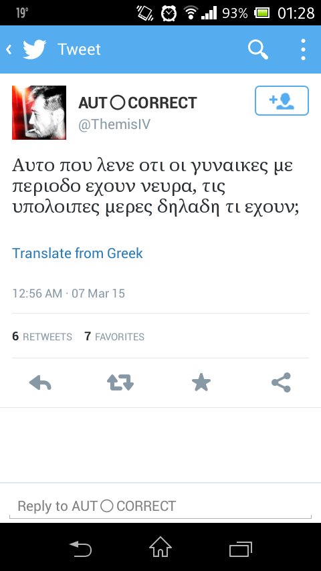Tap the tweet timestamp 12:56 AM
The width and height of the screenshot is (321, 571).
[x=37, y=294]
